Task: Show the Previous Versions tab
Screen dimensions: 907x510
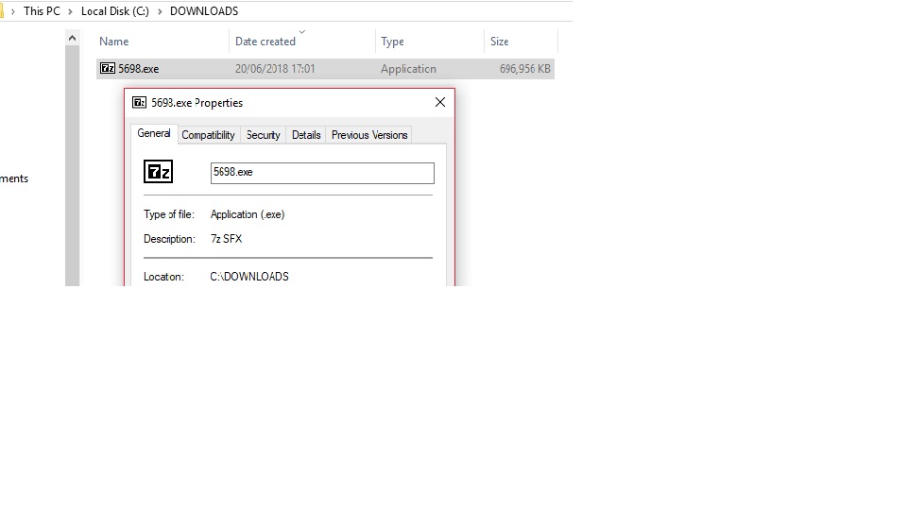Action: coord(369,135)
